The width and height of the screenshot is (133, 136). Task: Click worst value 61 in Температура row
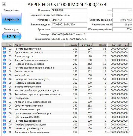coord(90,98)
